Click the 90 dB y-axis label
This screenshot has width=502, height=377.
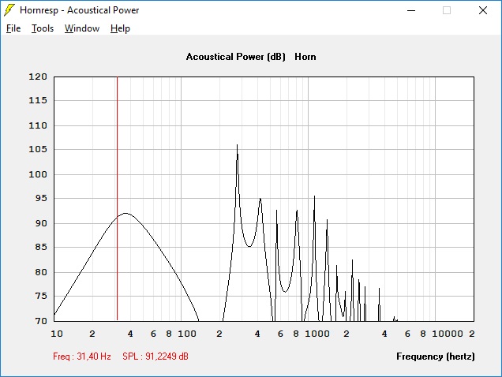coord(41,223)
